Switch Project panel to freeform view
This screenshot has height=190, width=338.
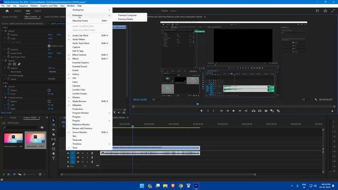(x=20, y=174)
